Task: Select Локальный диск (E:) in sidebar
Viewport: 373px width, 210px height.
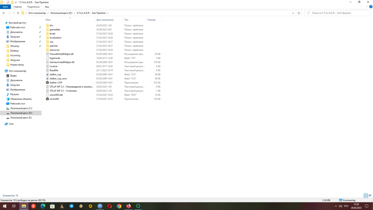Action: (21, 117)
